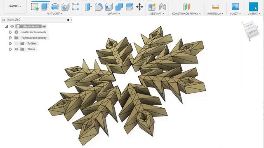Click the gear icon for Nastavení dokumentu
The width and height of the screenshot is (264, 148).
(x=16, y=32)
